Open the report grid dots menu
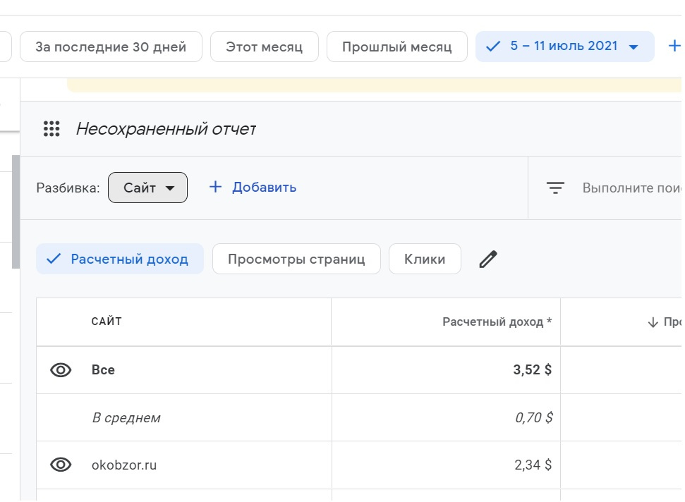685x502 pixels. [51, 129]
